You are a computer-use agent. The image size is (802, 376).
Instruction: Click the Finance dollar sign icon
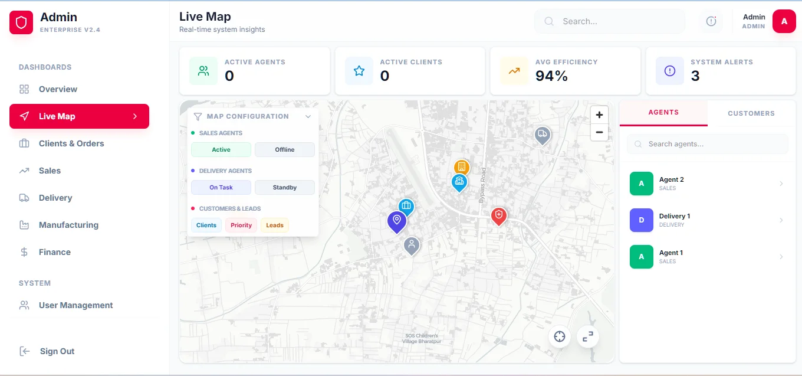tap(24, 252)
